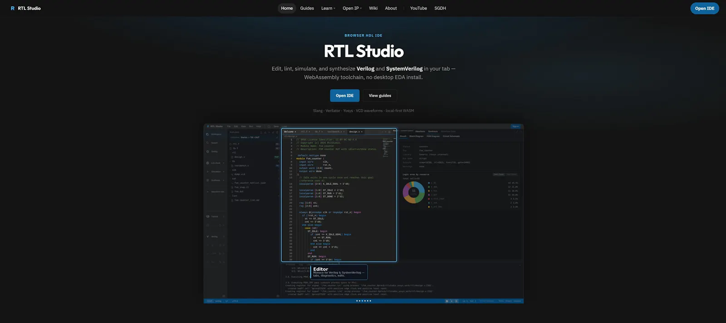Click the last carousel dot indicator
The height and width of the screenshot is (323, 726).
click(370, 301)
